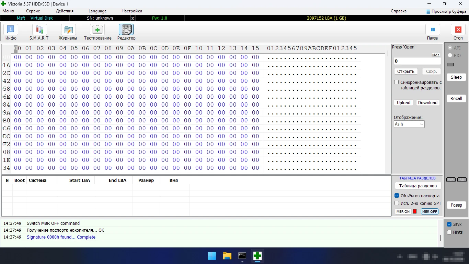Enable Исп. 2-ю копию GPT checkbox

click(x=397, y=203)
